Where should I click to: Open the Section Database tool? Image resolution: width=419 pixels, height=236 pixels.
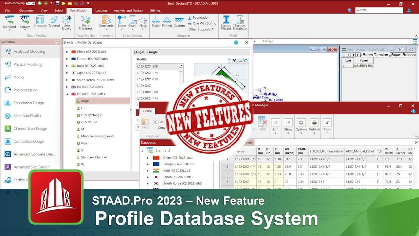click(x=240, y=23)
